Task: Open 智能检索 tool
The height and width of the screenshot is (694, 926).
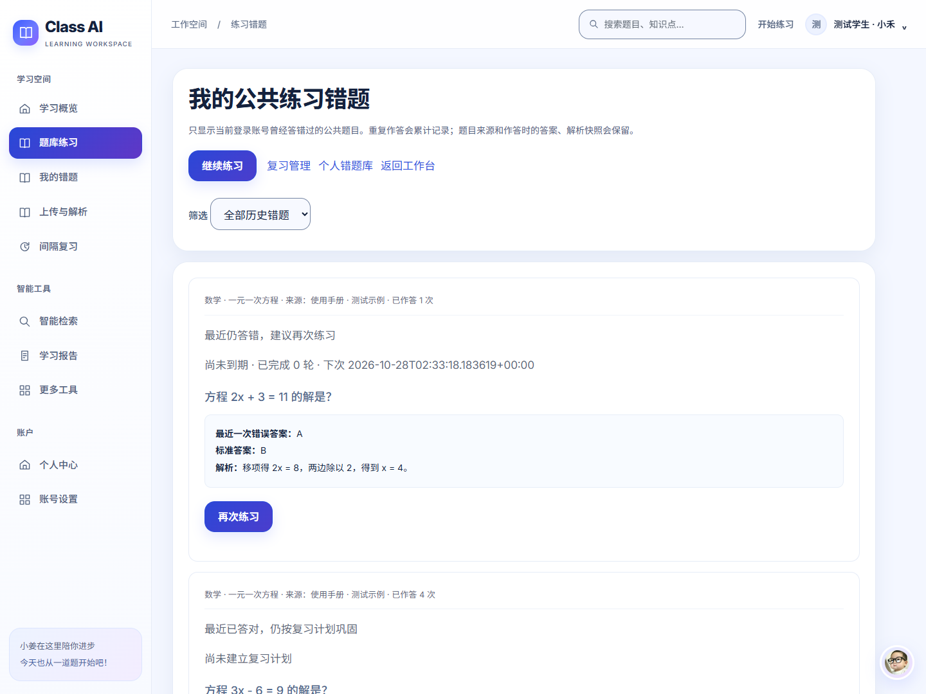Action: (x=75, y=321)
